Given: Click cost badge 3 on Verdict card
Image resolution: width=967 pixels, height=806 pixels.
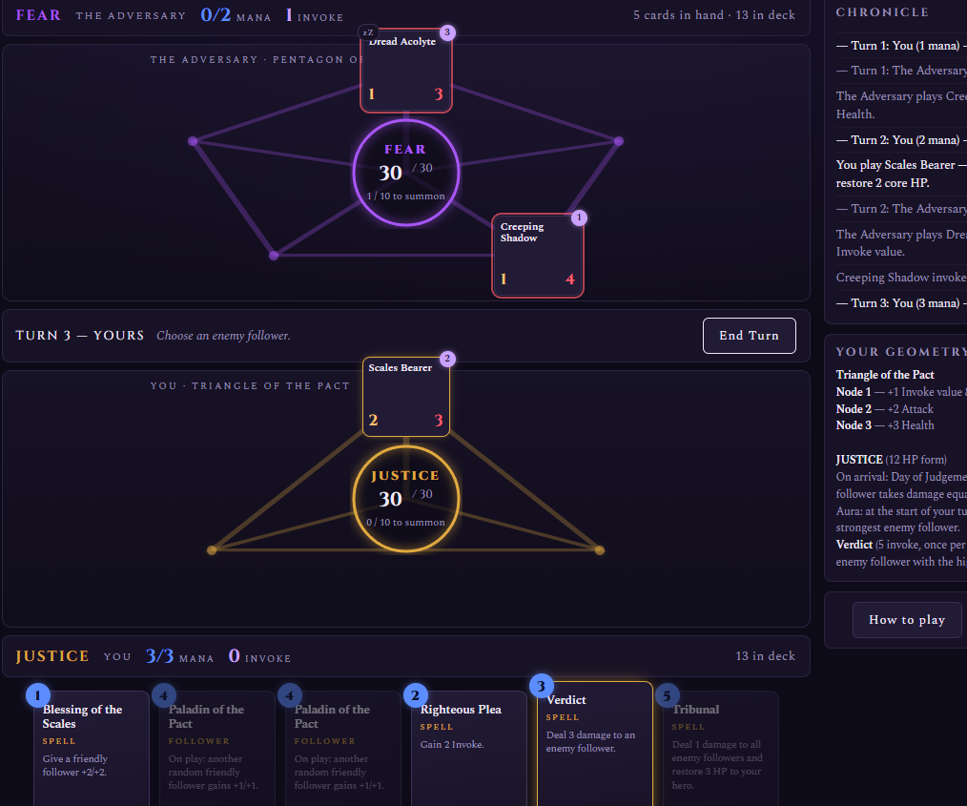Looking at the screenshot, I should [x=541, y=686].
